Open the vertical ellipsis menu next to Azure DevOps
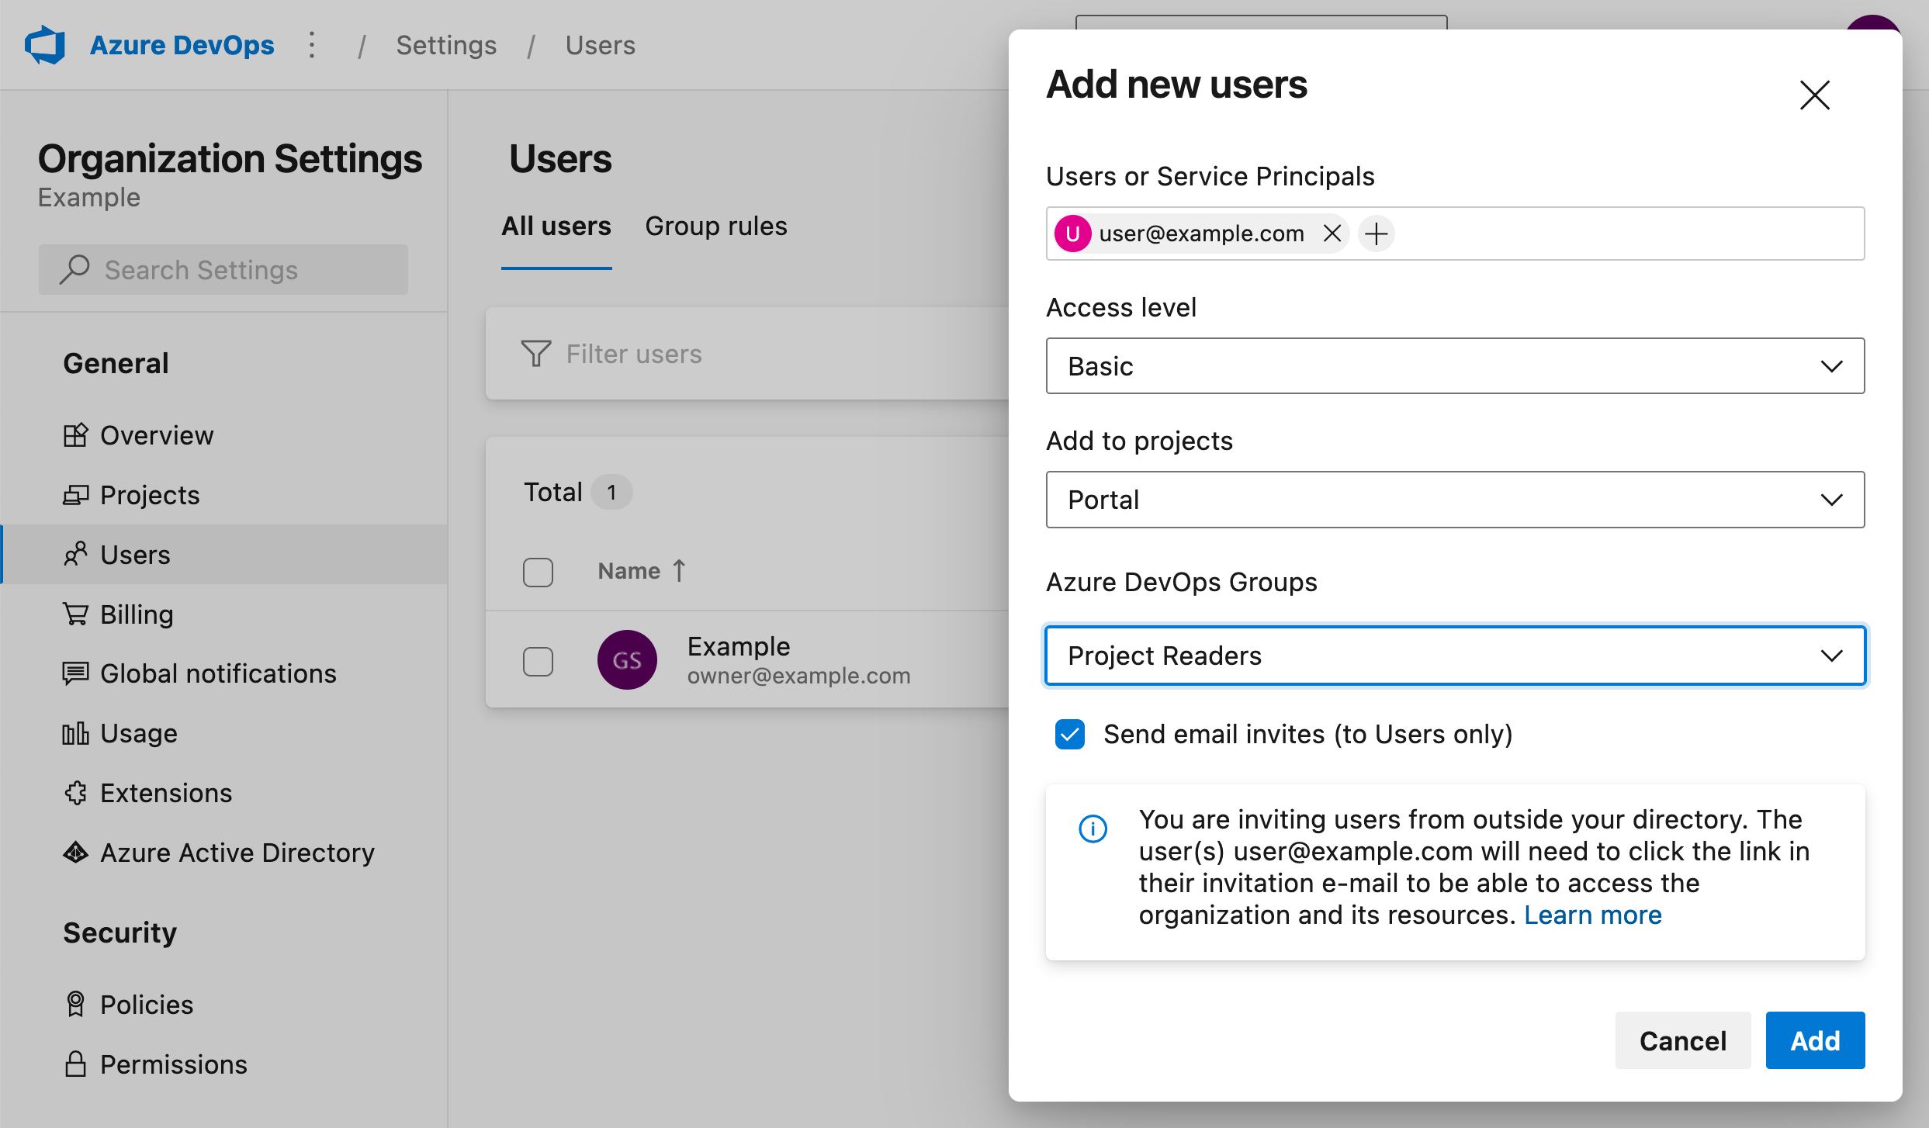This screenshot has height=1128, width=1929. (x=312, y=45)
